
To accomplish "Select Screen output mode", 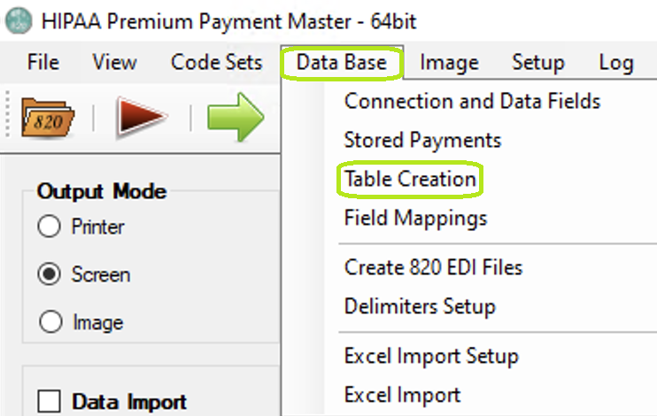I will click(x=49, y=274).
